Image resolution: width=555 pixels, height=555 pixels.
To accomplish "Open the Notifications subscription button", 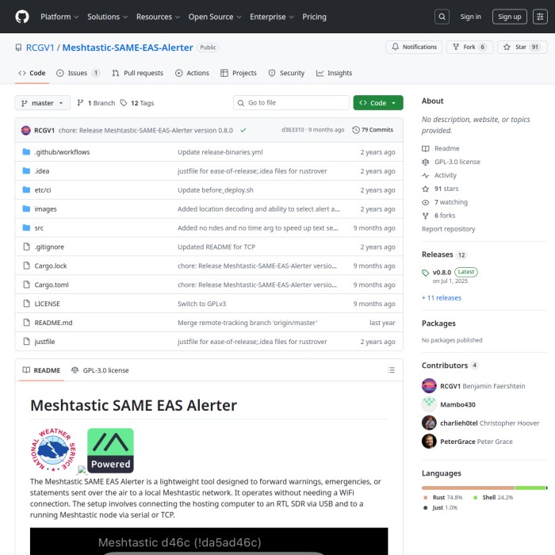I will coord(414,48).
